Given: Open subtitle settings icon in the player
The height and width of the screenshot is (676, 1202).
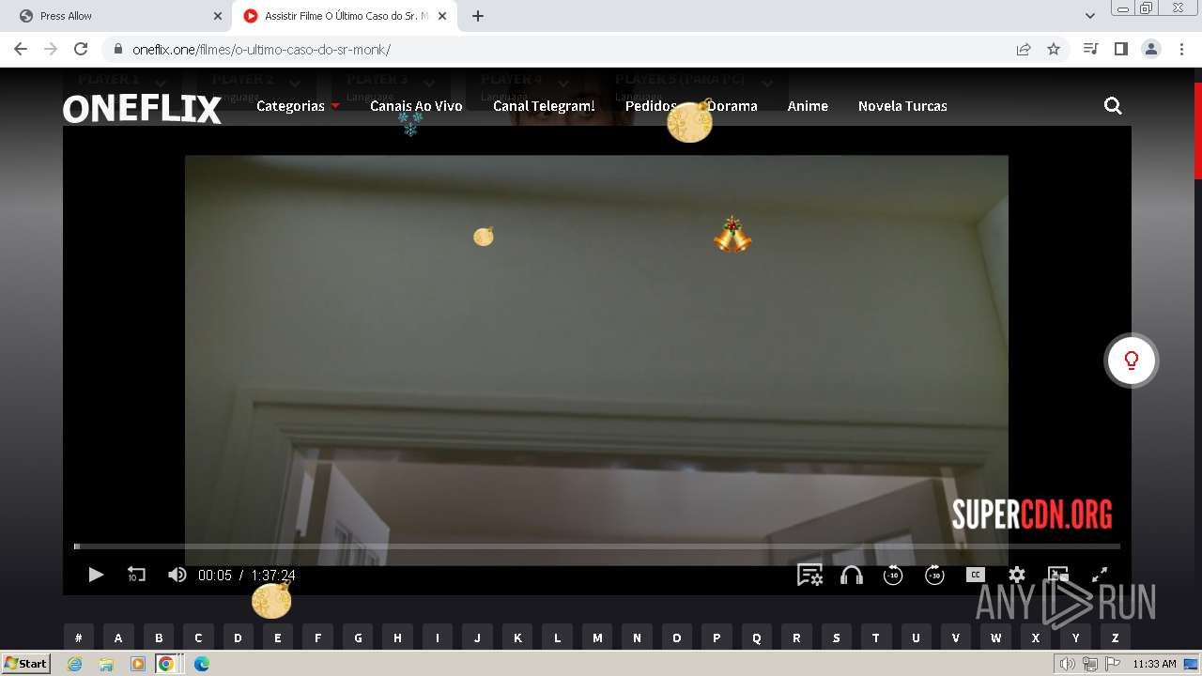Looking at the screenshot, I should coord(809,575).
